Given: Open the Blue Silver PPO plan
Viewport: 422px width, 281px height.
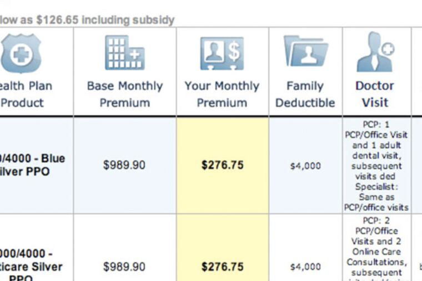Looking at the screenshot, I should pos(33,165).
